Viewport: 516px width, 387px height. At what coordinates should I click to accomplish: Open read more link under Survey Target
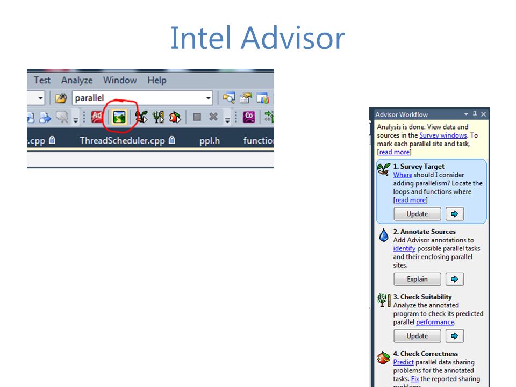tap(410, 200)
